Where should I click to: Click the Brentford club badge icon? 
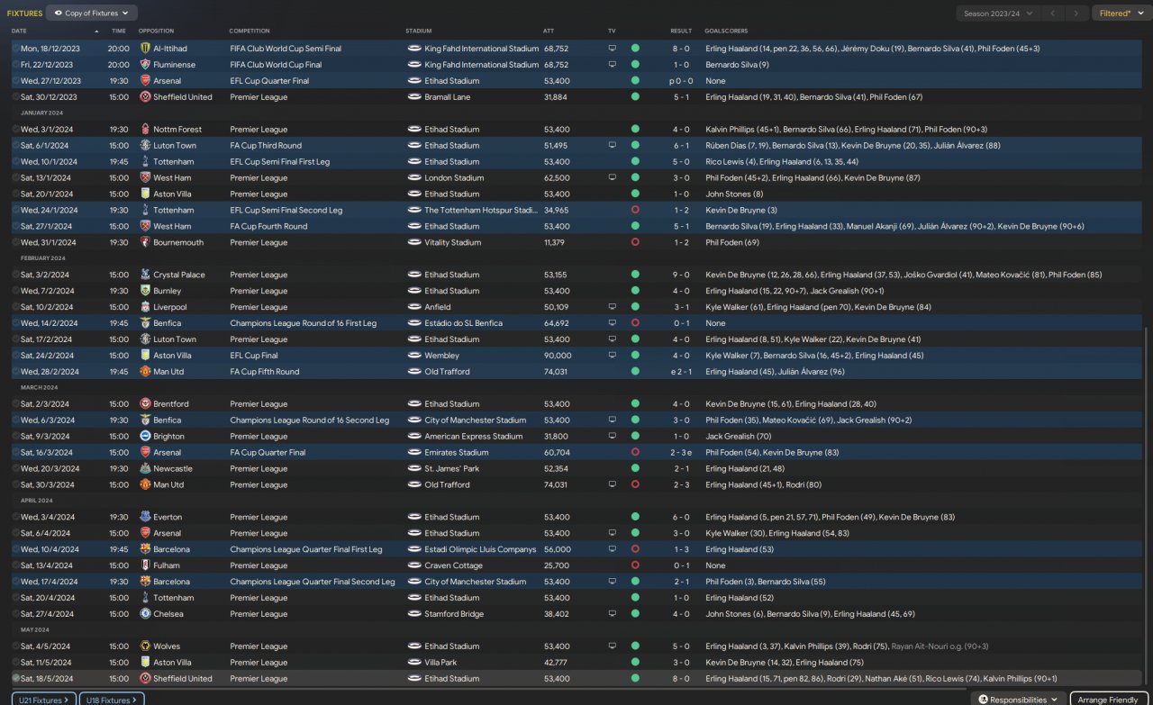click(145, 404)
